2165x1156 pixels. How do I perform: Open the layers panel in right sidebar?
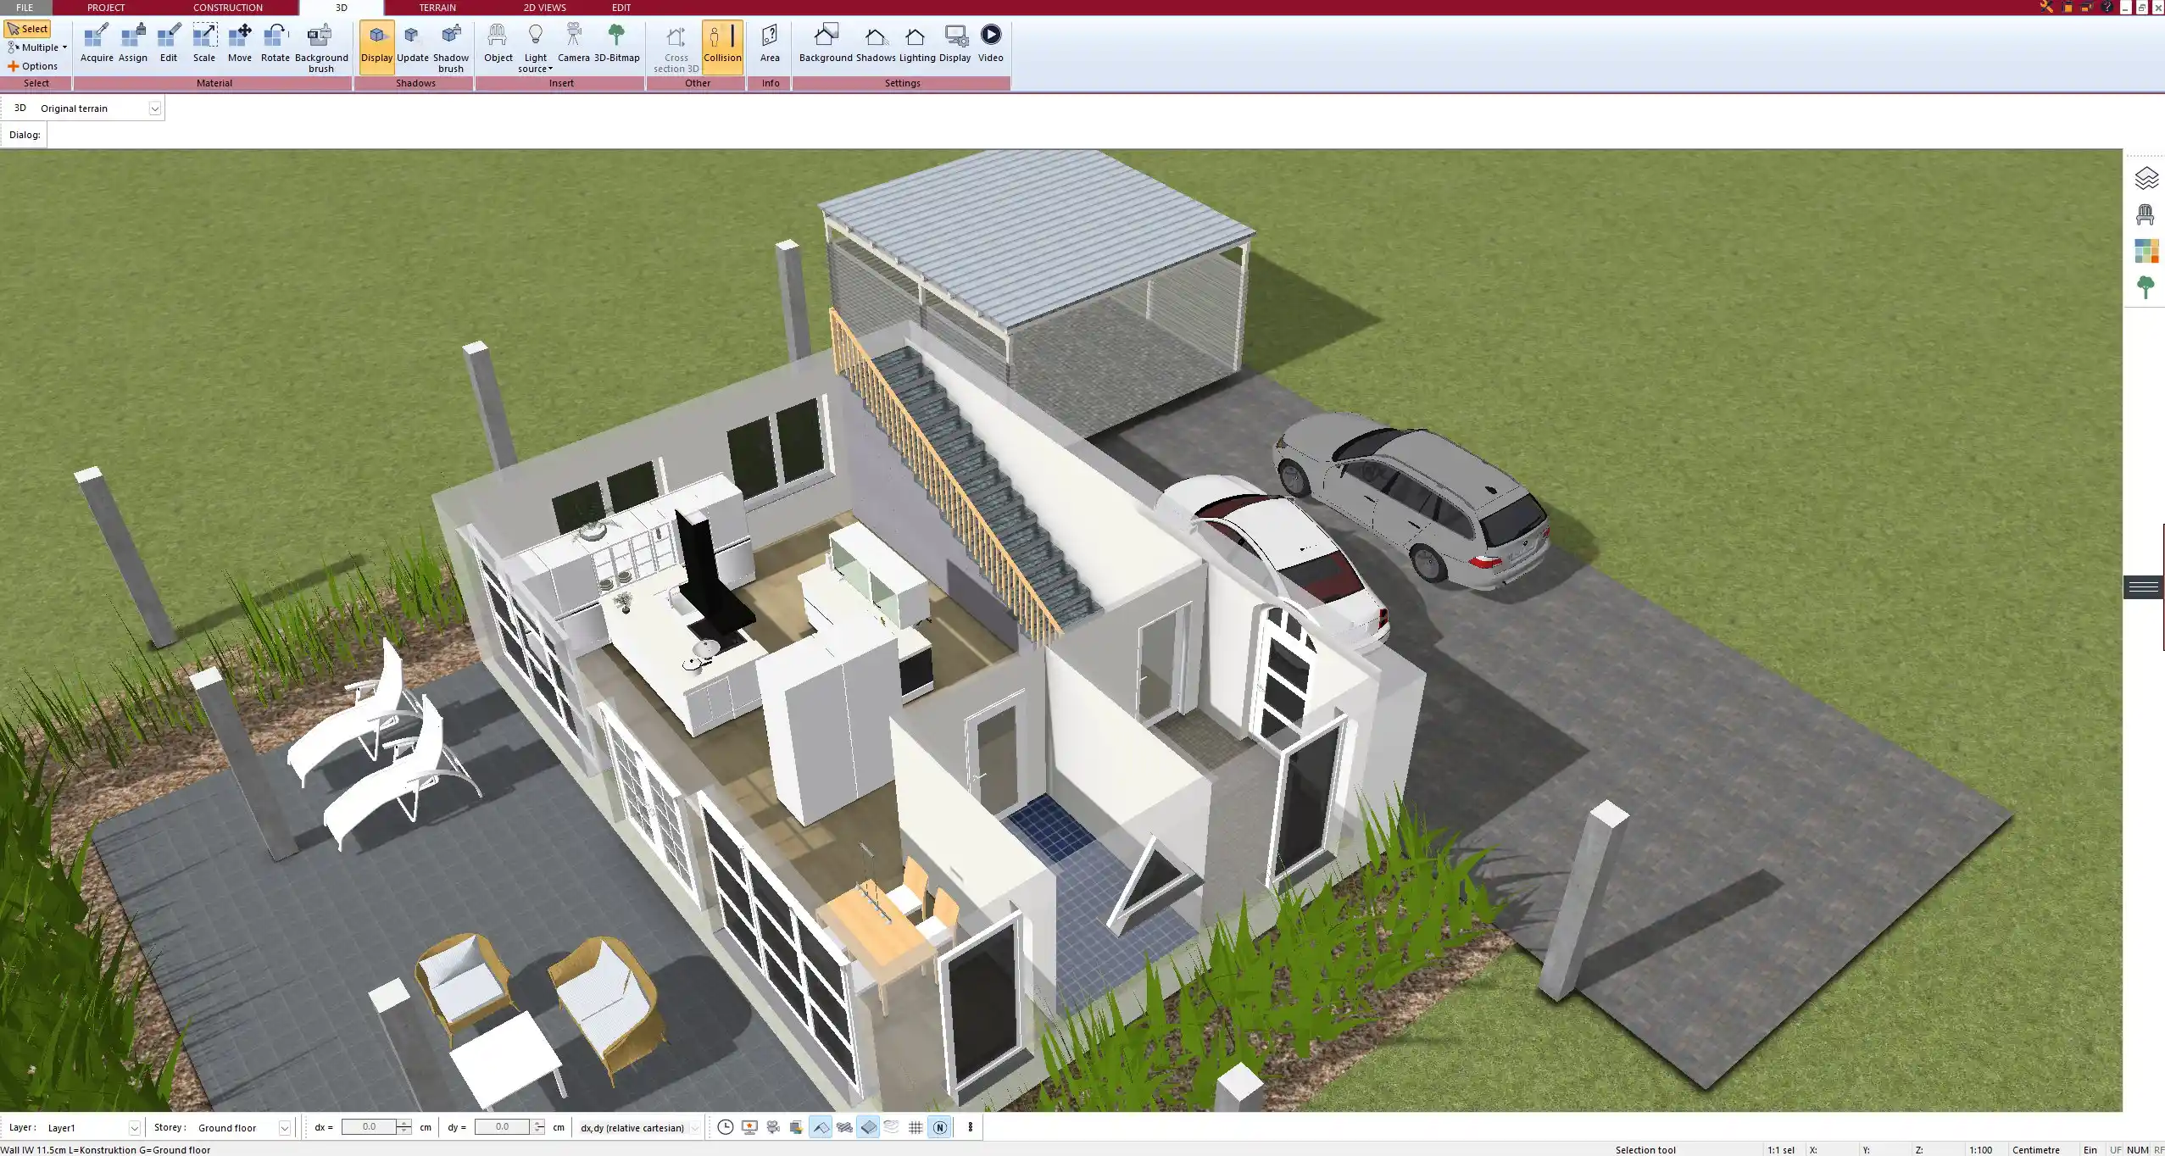(x=2146, y=178)
